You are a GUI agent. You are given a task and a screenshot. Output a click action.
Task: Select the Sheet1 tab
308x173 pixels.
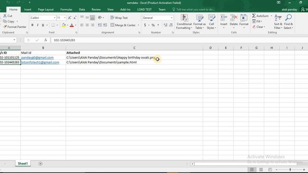pyautogui.click(x=23, y=163)
